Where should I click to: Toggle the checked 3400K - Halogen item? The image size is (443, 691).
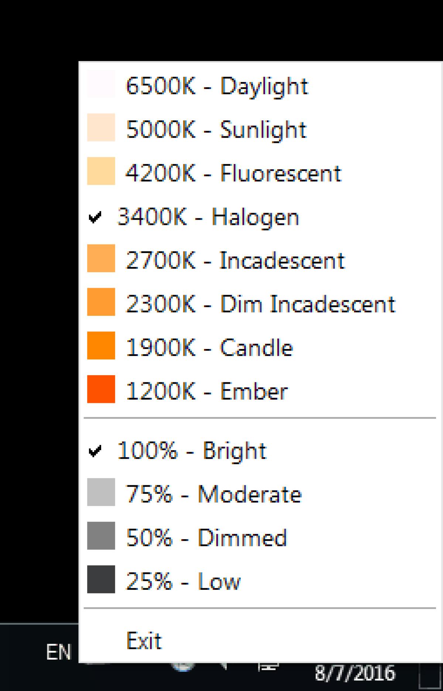[x=208, y=216]
